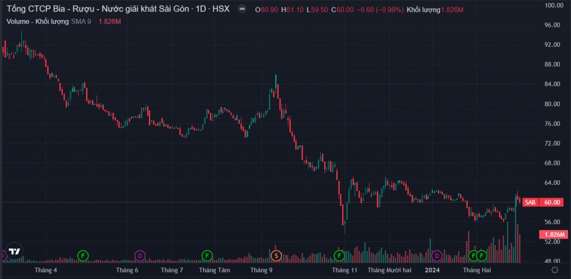This screenshot has height=279, width=571.
Task: Click the Tháng 9 time axis label
Action: tap(262, 270)
